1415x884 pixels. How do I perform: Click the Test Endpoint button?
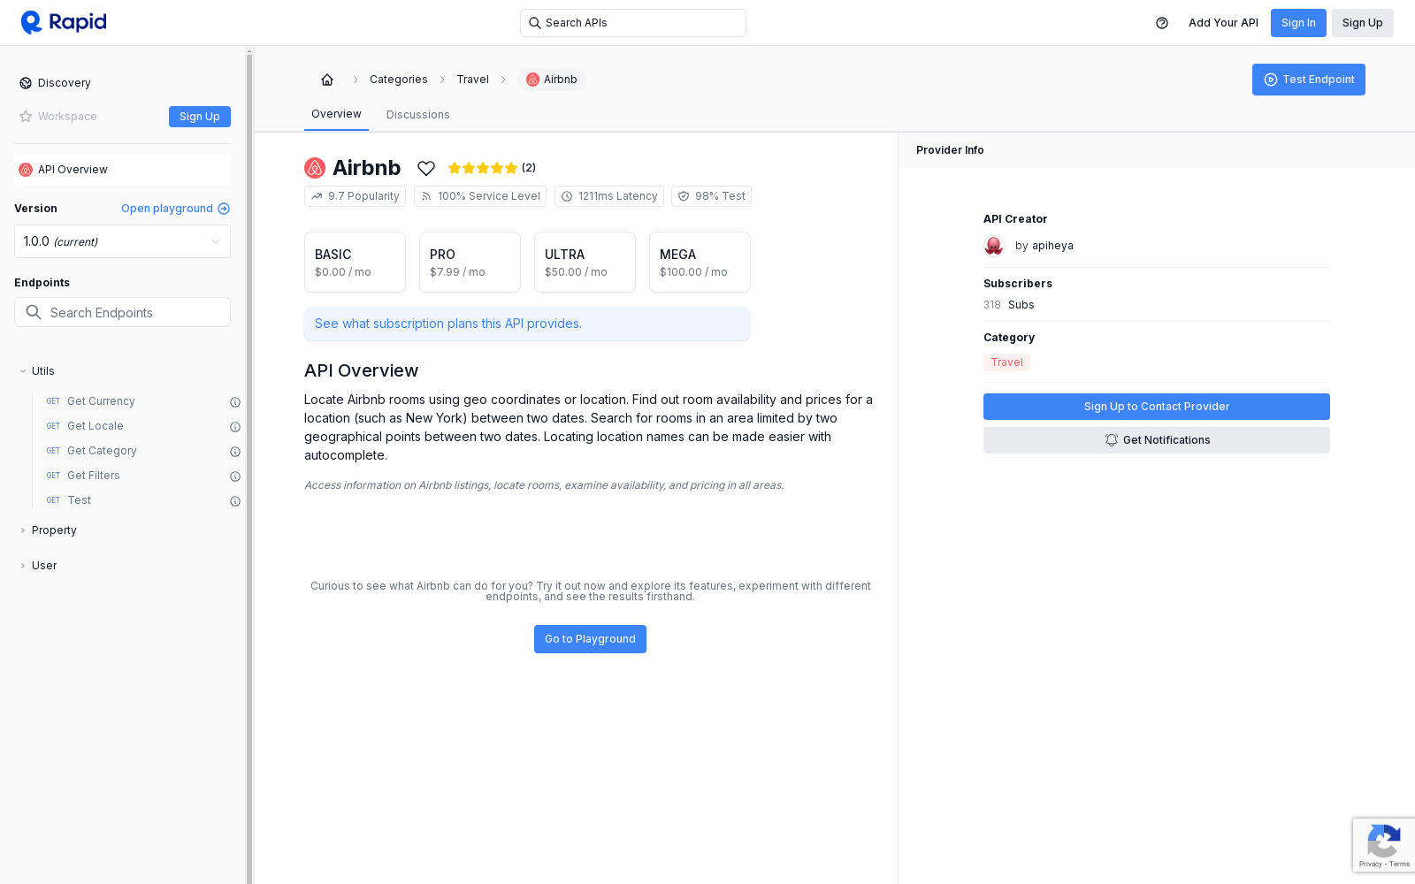tap(1309, 80)
